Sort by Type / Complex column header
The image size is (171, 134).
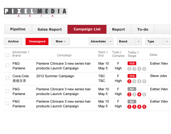(118, 54)
